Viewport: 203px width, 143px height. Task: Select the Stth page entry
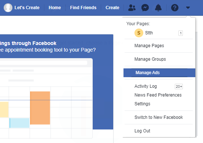point(159,33)
